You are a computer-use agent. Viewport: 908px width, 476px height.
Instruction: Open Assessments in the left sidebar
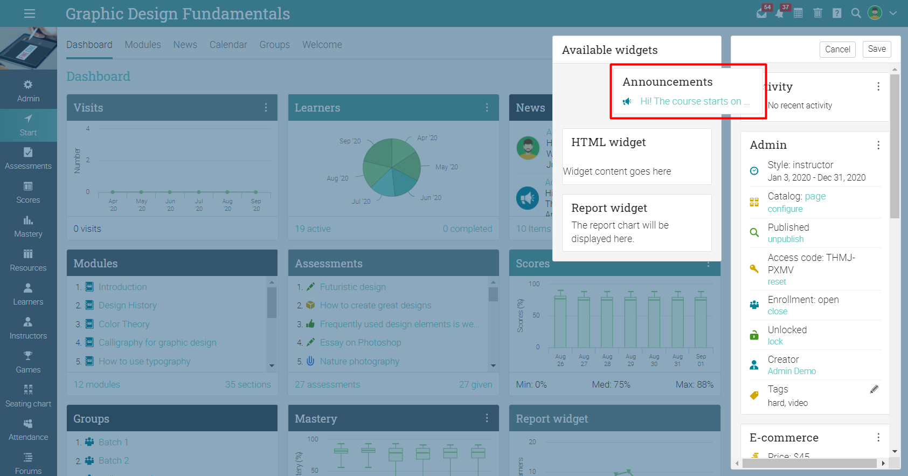click(29, 158)
